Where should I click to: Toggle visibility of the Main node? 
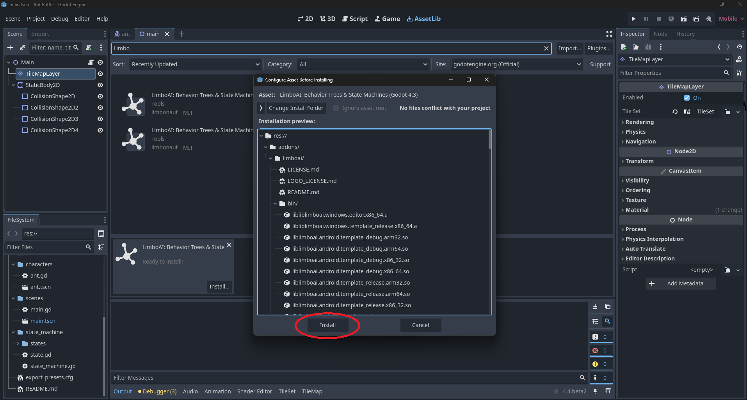[100, 62]
